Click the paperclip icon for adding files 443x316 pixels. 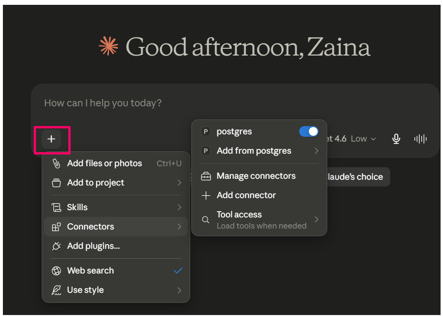click(57, 163)
